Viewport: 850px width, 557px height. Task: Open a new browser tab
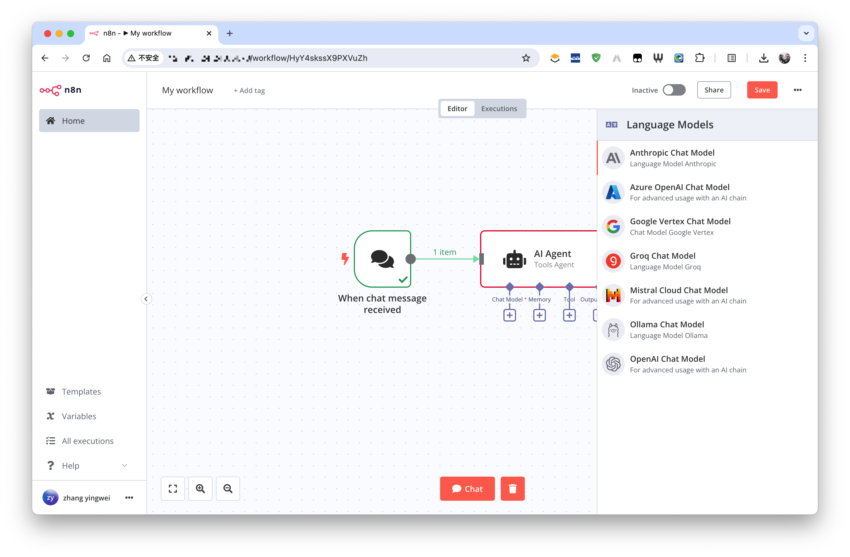(230, 33)
